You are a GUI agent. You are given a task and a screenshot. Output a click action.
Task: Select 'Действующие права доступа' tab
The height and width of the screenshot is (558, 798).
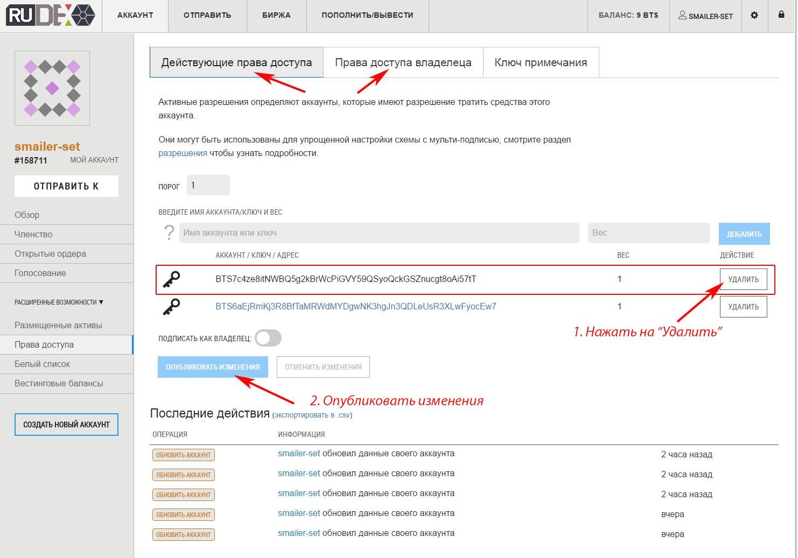[236, 62]
